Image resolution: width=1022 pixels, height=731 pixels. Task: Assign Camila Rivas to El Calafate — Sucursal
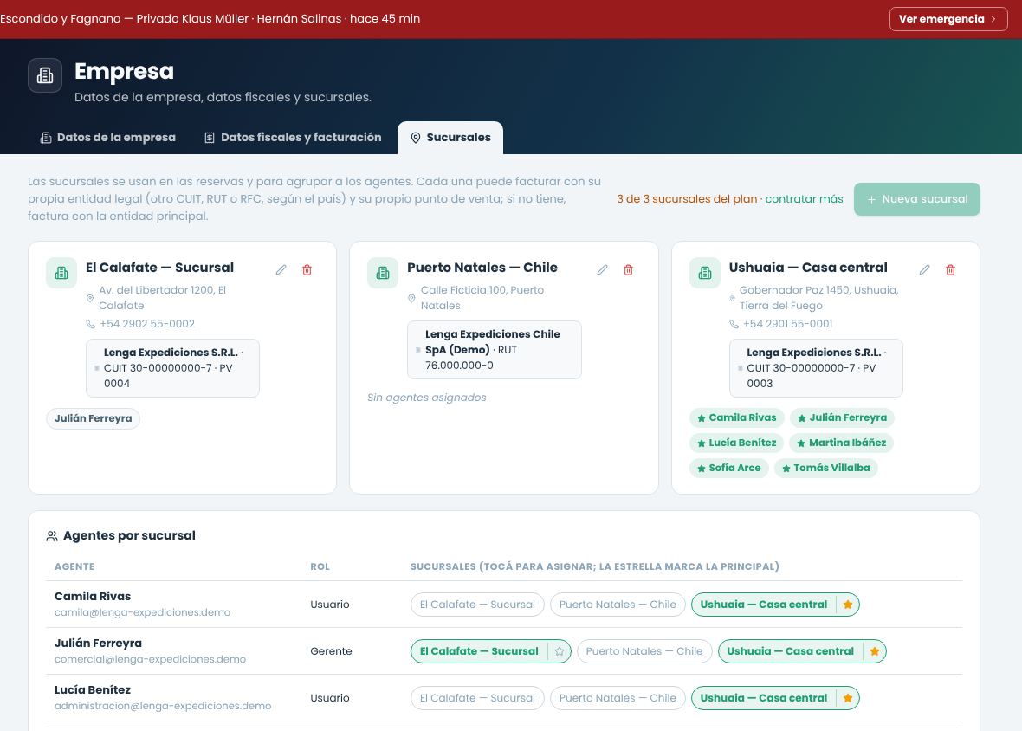(x=477, y=605)
